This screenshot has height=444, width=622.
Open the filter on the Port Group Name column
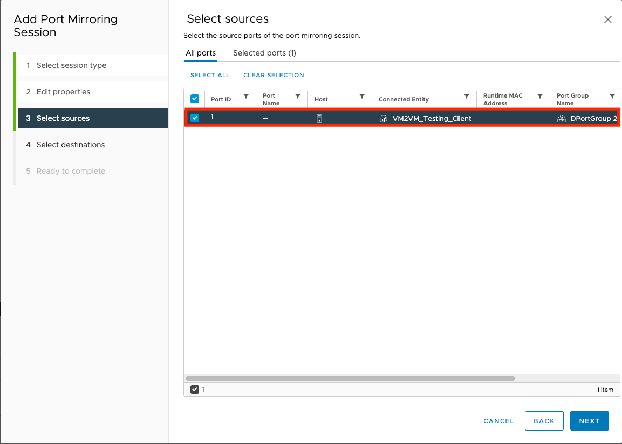click(x=613, y=99)
